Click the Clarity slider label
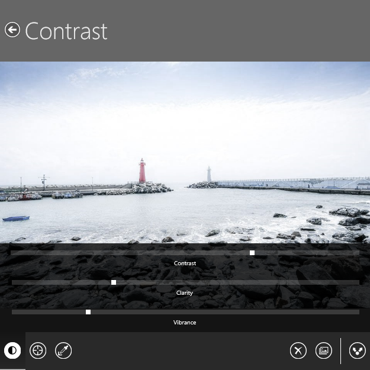 click(185, 293)
